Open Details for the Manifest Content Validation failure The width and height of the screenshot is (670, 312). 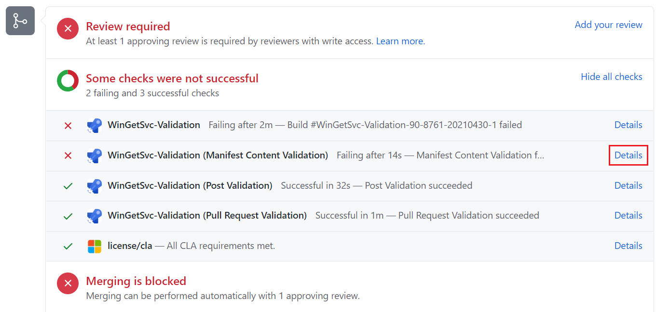point(628,155)
